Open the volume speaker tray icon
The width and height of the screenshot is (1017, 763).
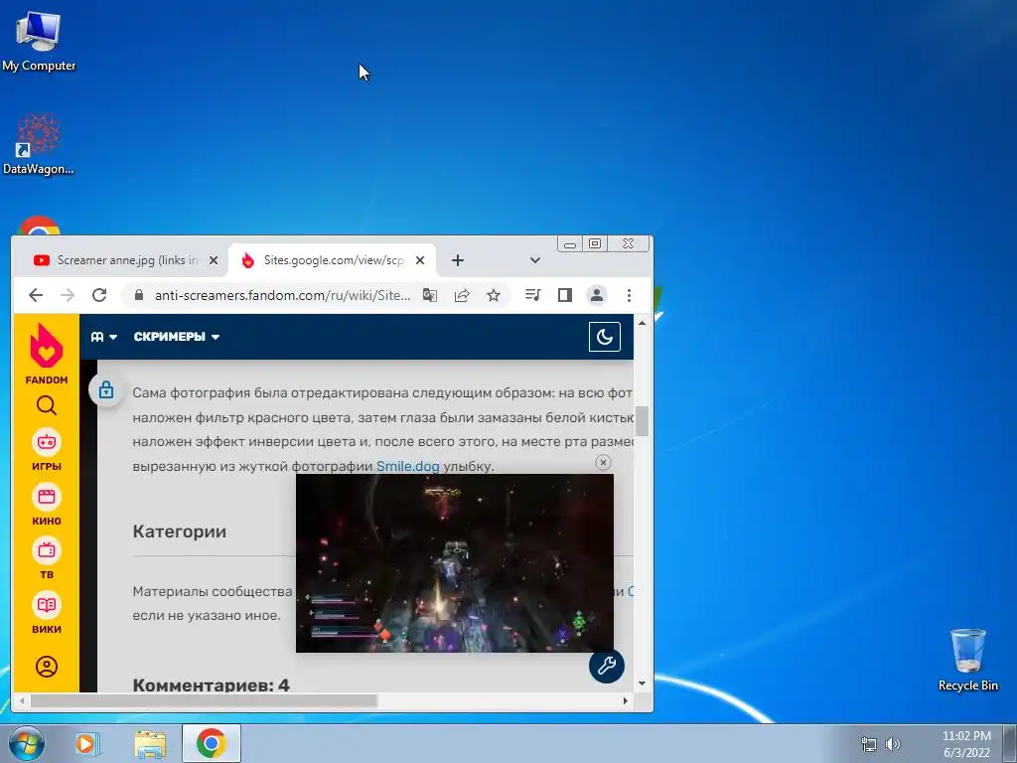click(x=893, y=744)
